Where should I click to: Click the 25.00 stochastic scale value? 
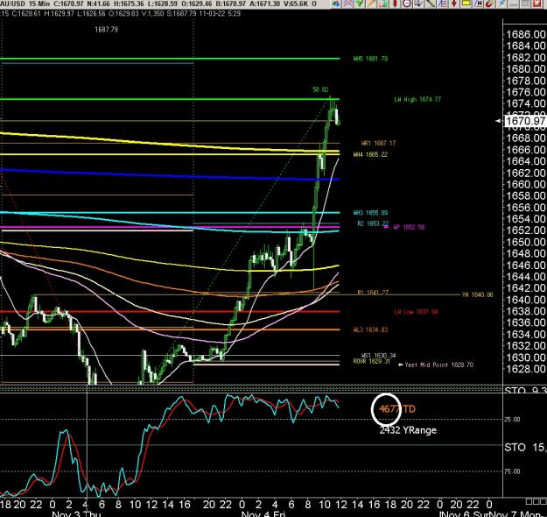pyautogui.click(x=512, y=419)
